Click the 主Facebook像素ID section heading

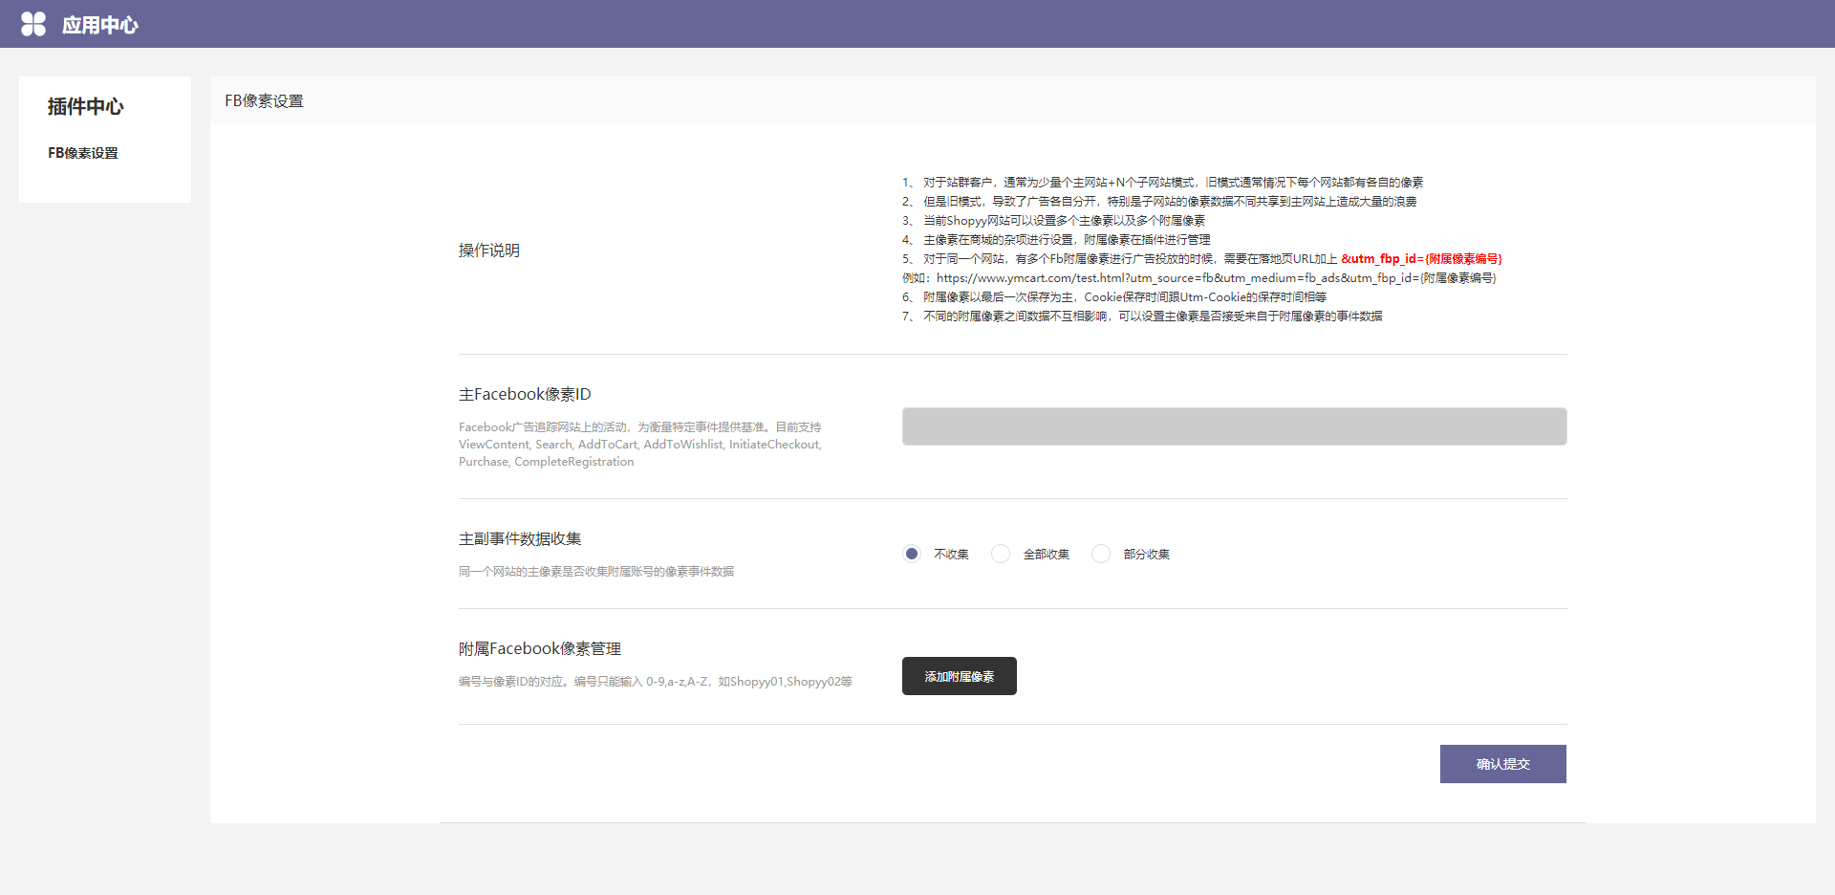(525, 394)
